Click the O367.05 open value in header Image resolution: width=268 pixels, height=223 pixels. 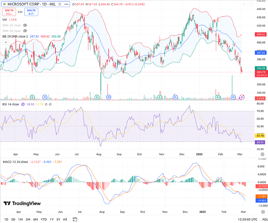[78, 4]
